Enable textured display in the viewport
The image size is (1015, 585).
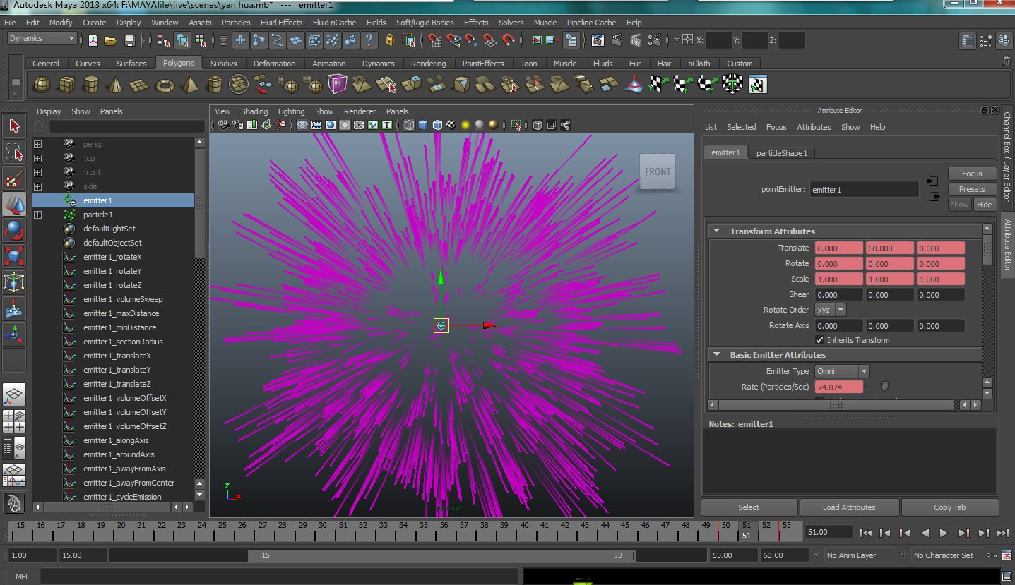point(451,125)
